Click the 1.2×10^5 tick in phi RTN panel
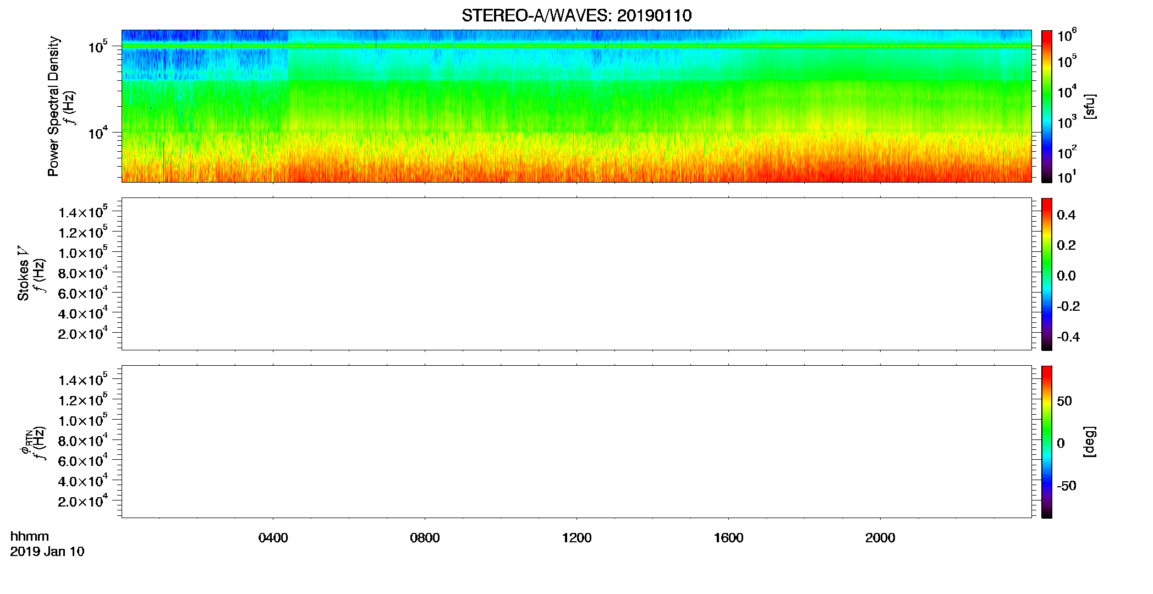The width and height of the screenshot is (1153, 594). click(x=83, y=399)
